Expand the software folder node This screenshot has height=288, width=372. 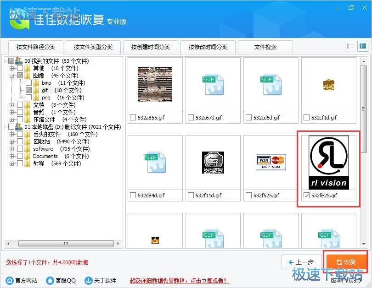click(x=11, y=149)
